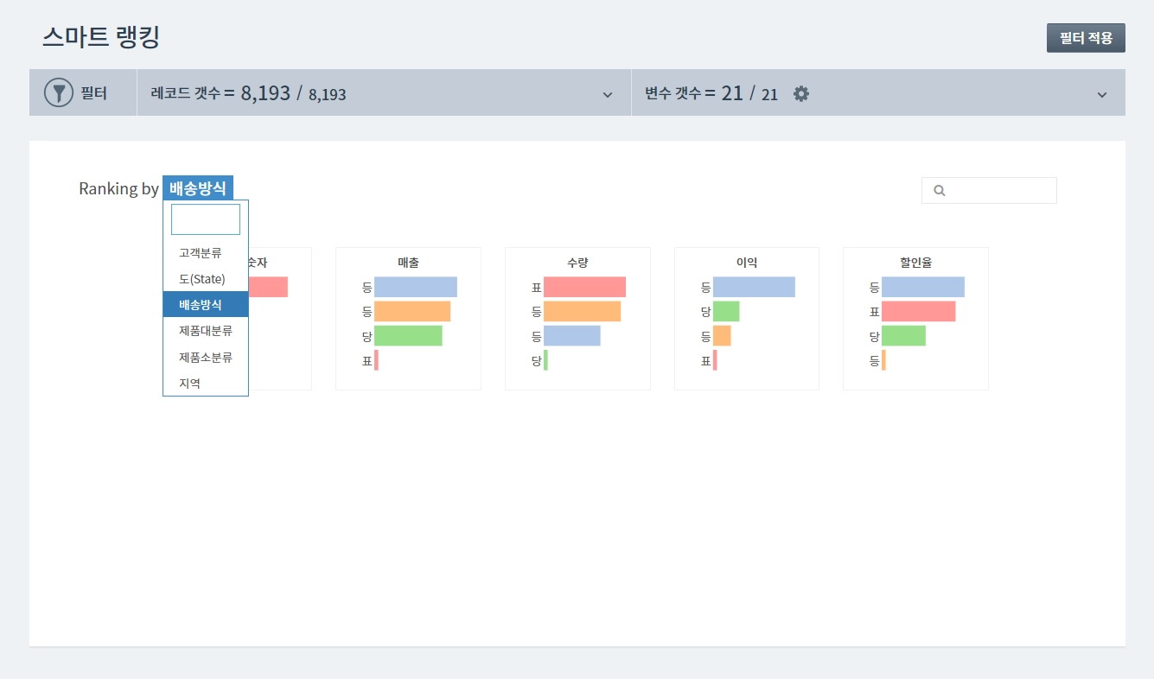
Task: Click the 필터 적용 button
Action: [1086, 38]
